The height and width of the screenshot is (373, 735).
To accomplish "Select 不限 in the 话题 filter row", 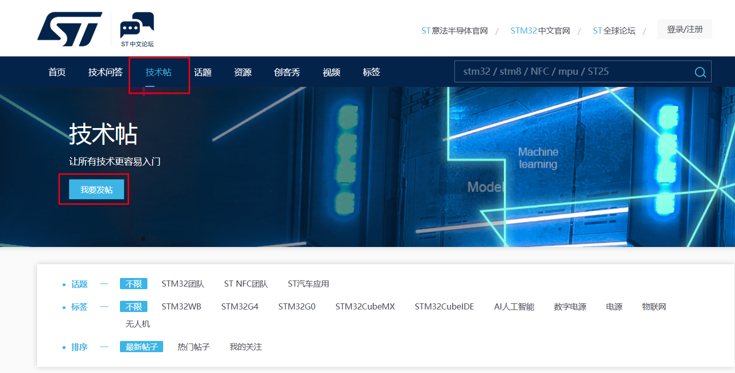I will pyautogui.click(x=134, y=284).
